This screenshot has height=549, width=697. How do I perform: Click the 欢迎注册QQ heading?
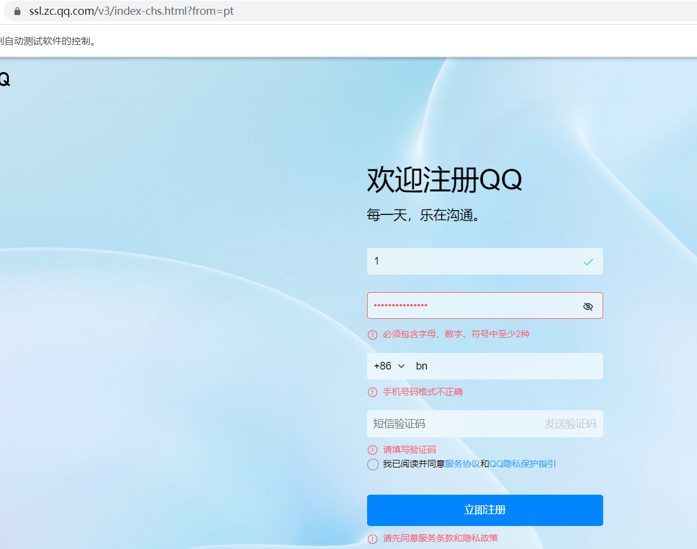(444, 180)
